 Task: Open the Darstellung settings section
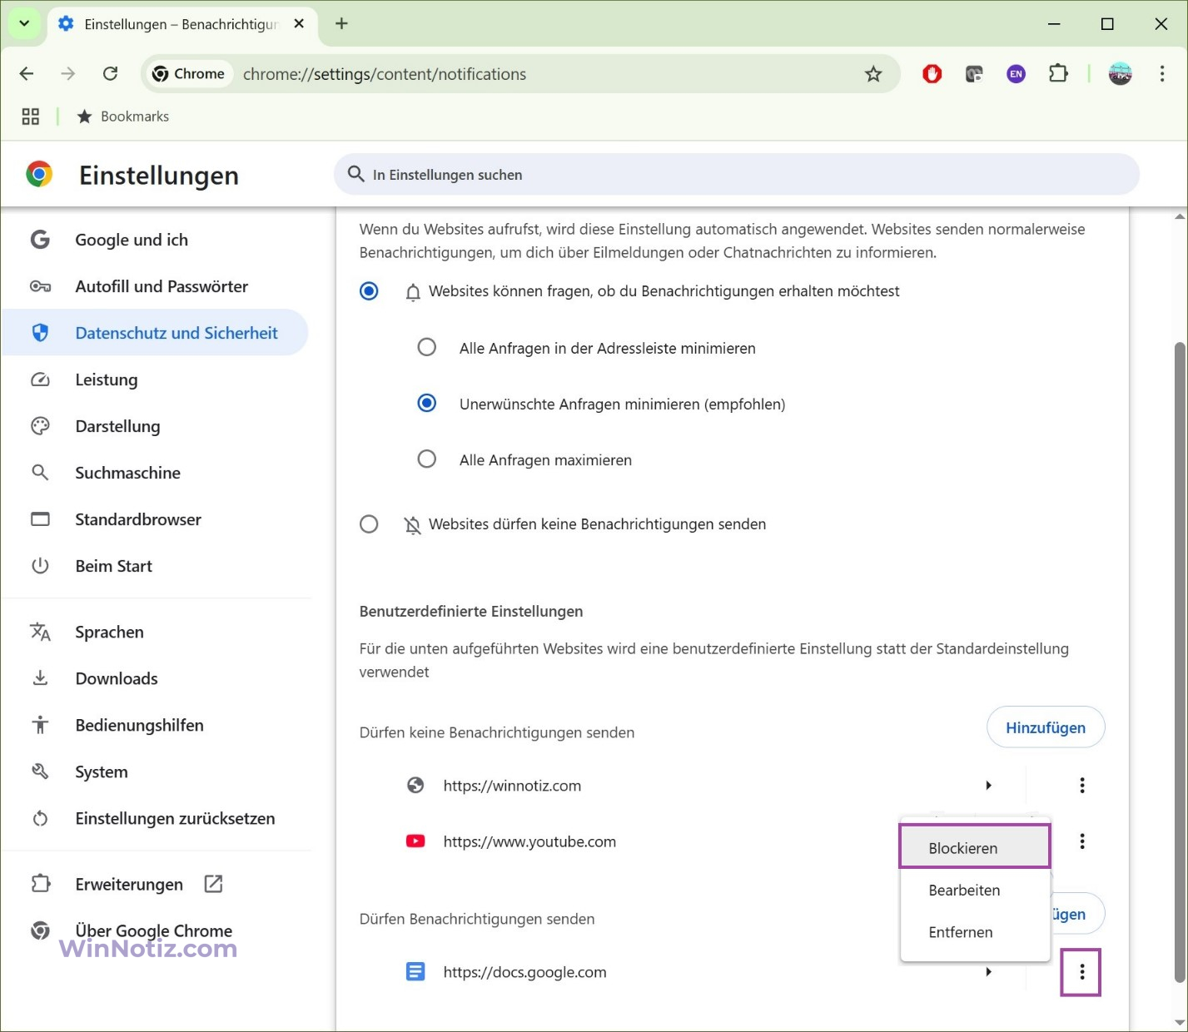click(156, 426)
